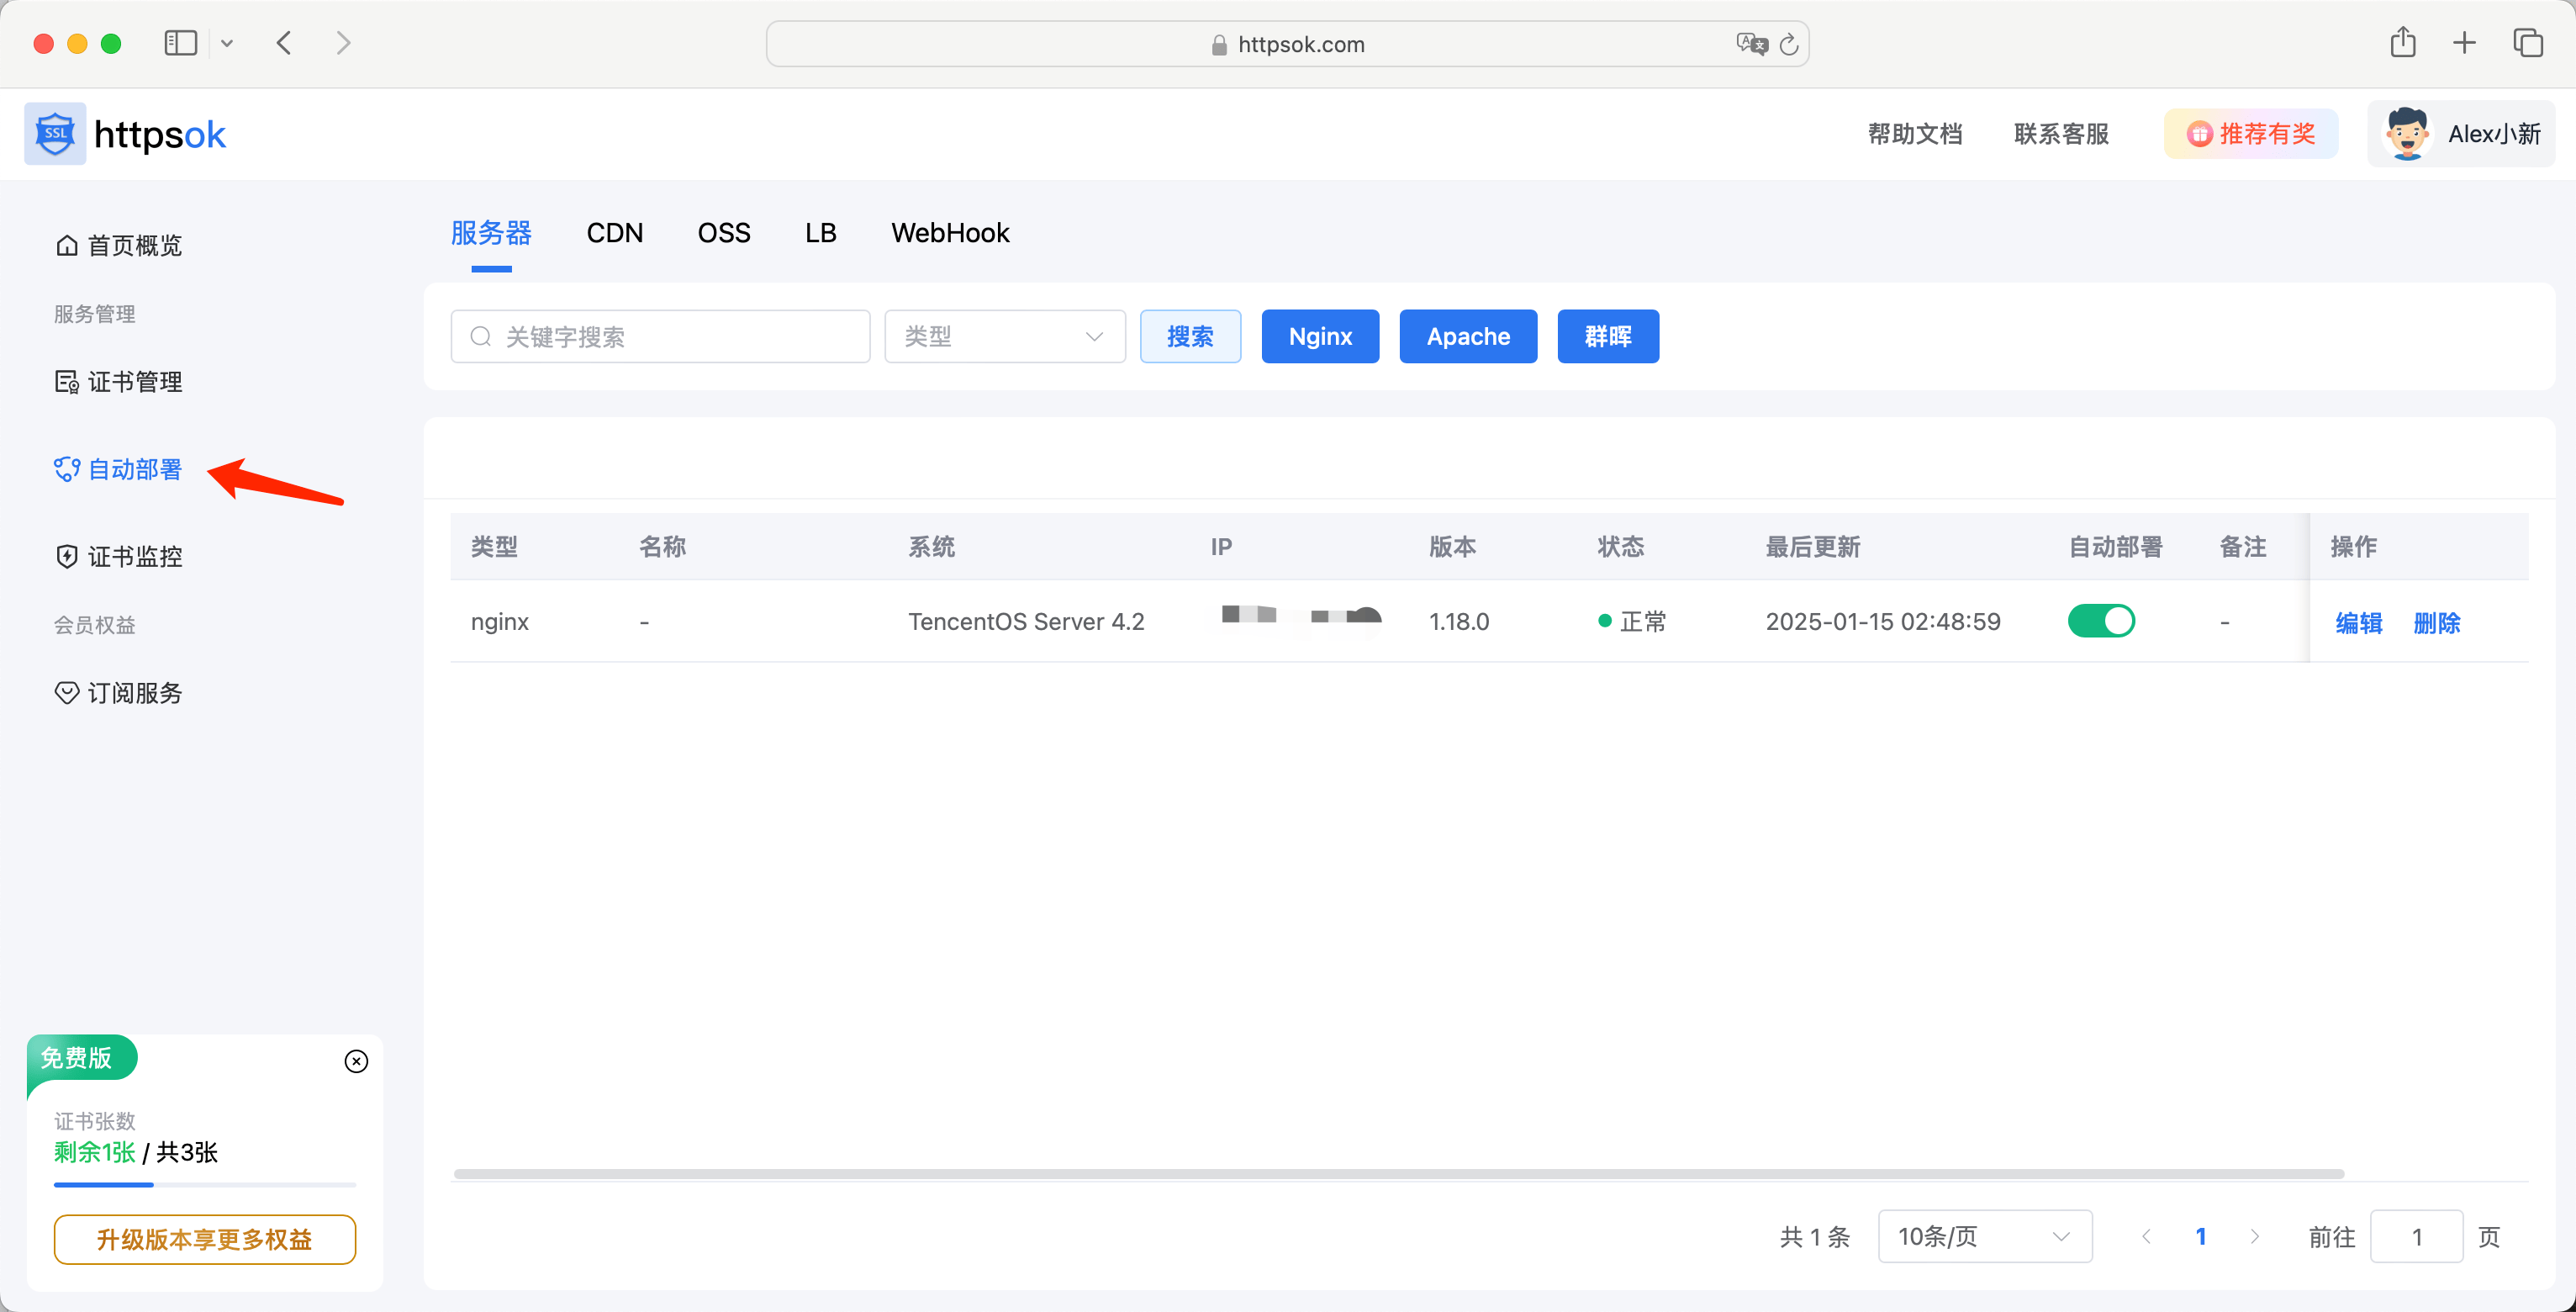
Task: Switch to the CDN tab
Action: pyautogui.click(x=614, y=233)
